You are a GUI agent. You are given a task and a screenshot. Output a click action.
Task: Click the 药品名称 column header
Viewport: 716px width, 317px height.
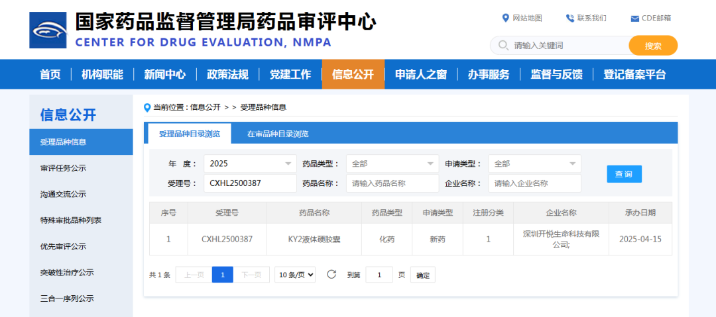(314, 212)
